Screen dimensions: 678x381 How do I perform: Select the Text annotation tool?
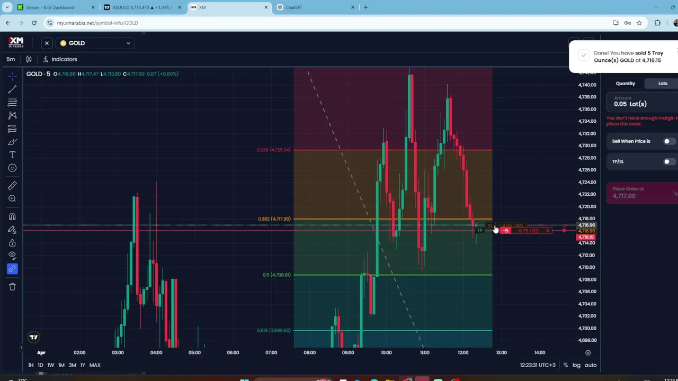click(x=12, y=155)
